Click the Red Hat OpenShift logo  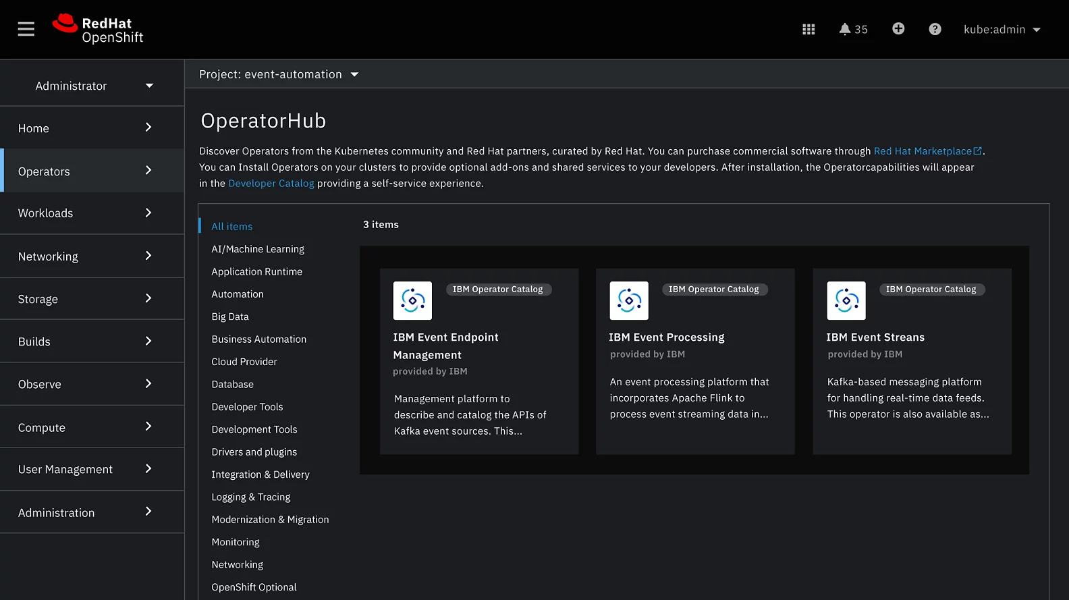[x=98, y=30]
